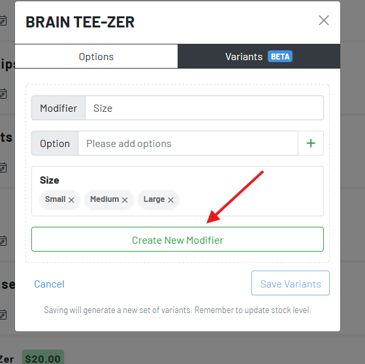Viewport: 365px width, 364px height.
Task: Create a new modifier
Action: 178,239
